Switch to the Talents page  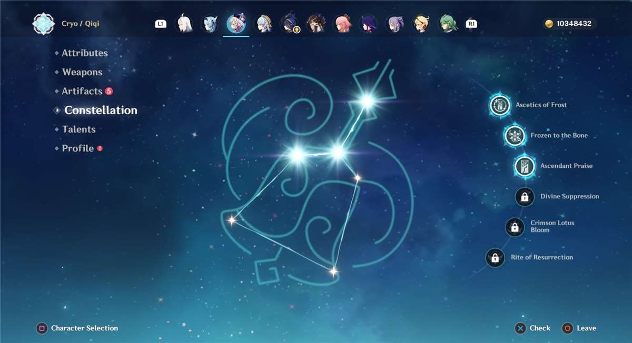click(78, 129)
